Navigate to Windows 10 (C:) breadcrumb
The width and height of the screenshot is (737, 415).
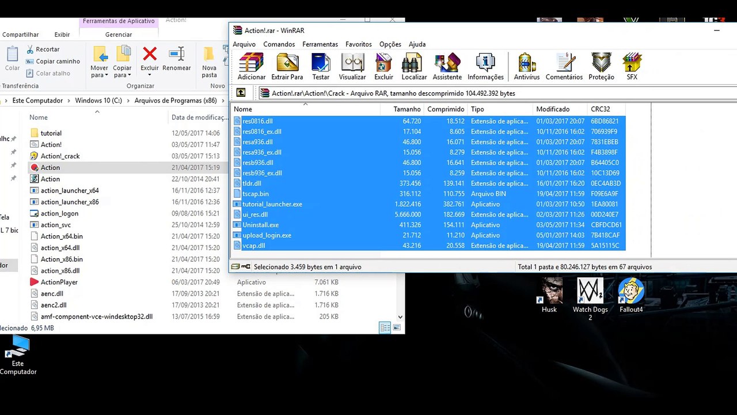tap(98, 101)
